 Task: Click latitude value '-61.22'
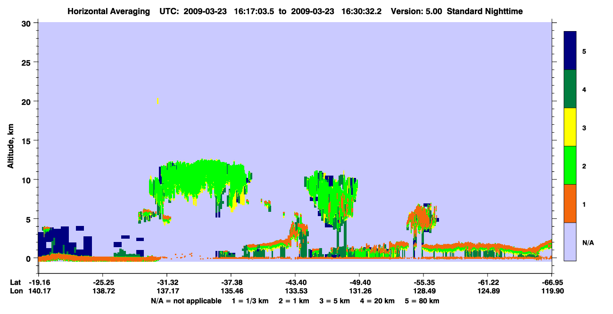[488, 282]
